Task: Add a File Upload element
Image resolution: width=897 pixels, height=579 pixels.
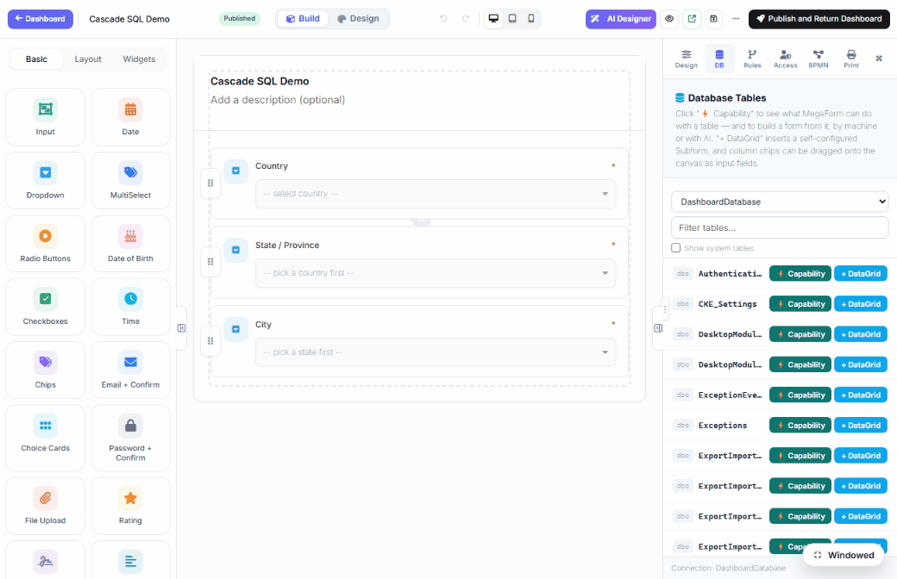Action: tap(45, 506)
